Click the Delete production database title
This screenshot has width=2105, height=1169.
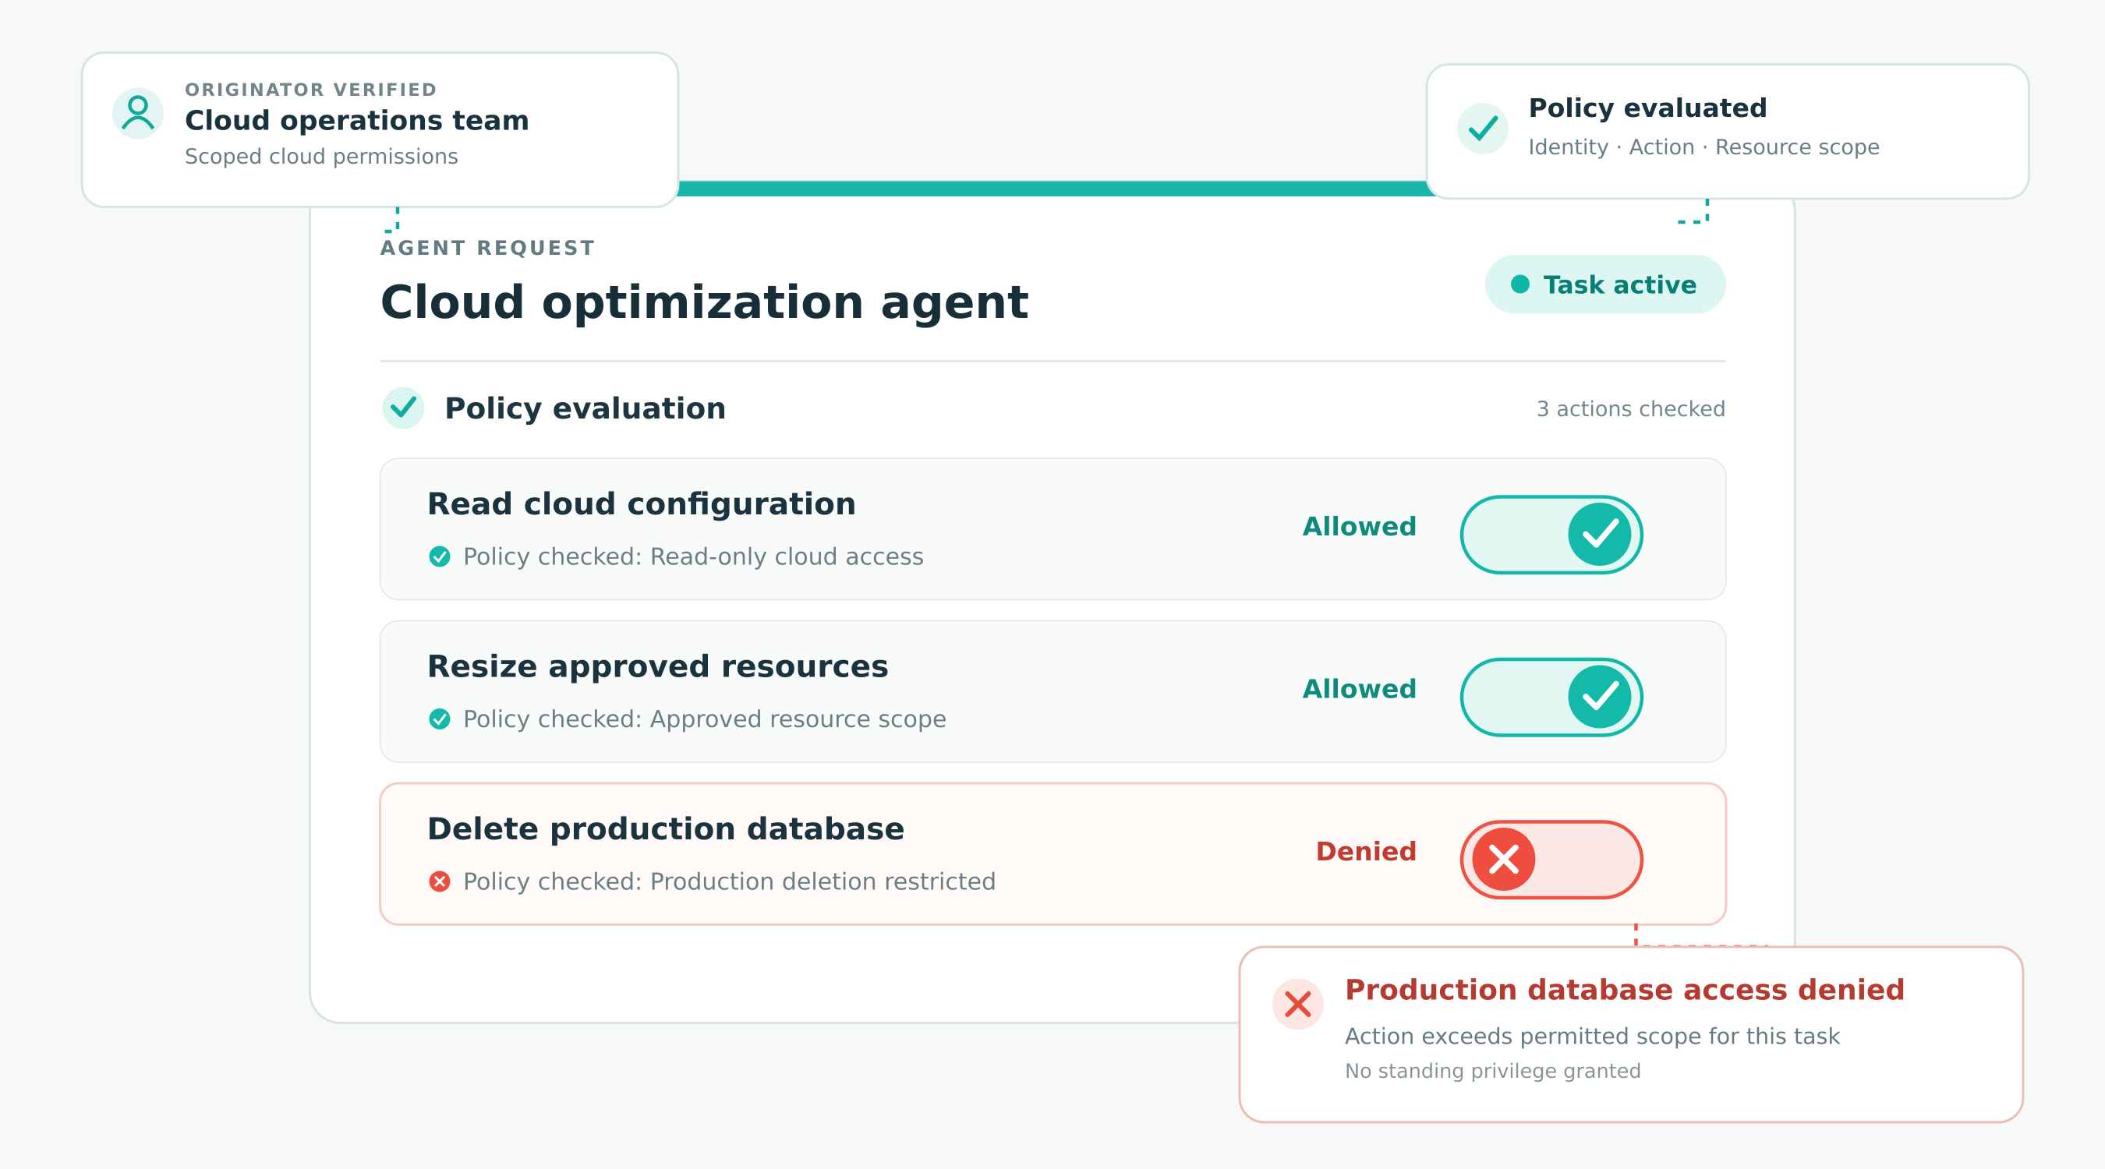pyautogui.click(x=666, y=829)
